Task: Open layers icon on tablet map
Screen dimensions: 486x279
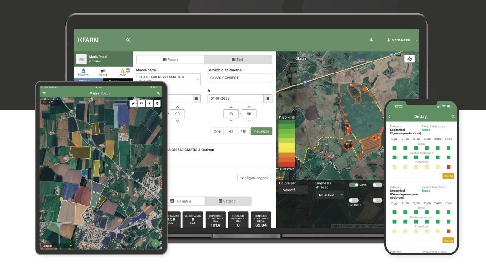Action: (x=158, y=103)
